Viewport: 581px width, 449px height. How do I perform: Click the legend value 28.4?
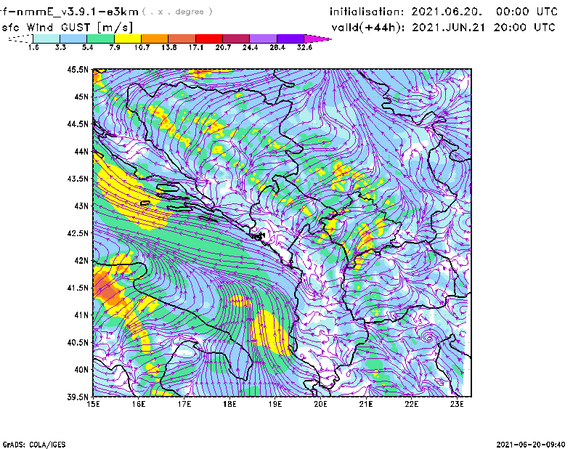(x=277, y=47)
